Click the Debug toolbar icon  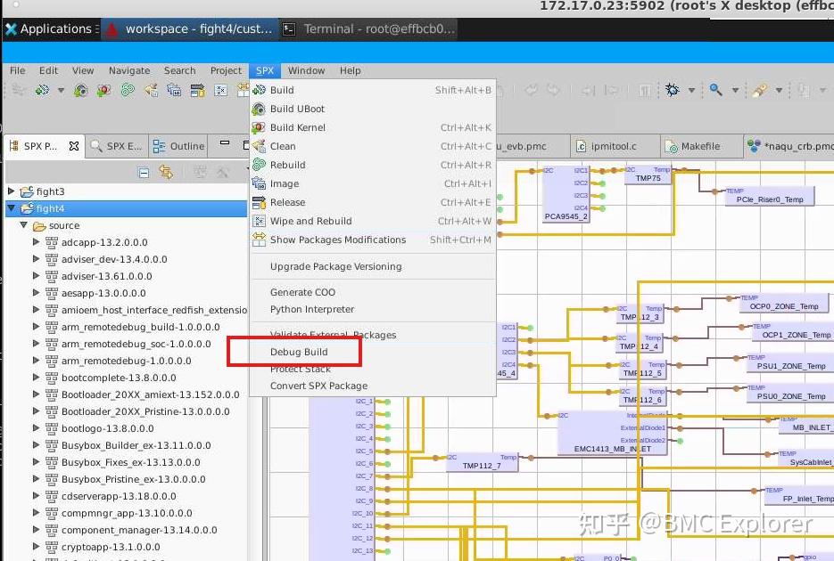point(670,91)
